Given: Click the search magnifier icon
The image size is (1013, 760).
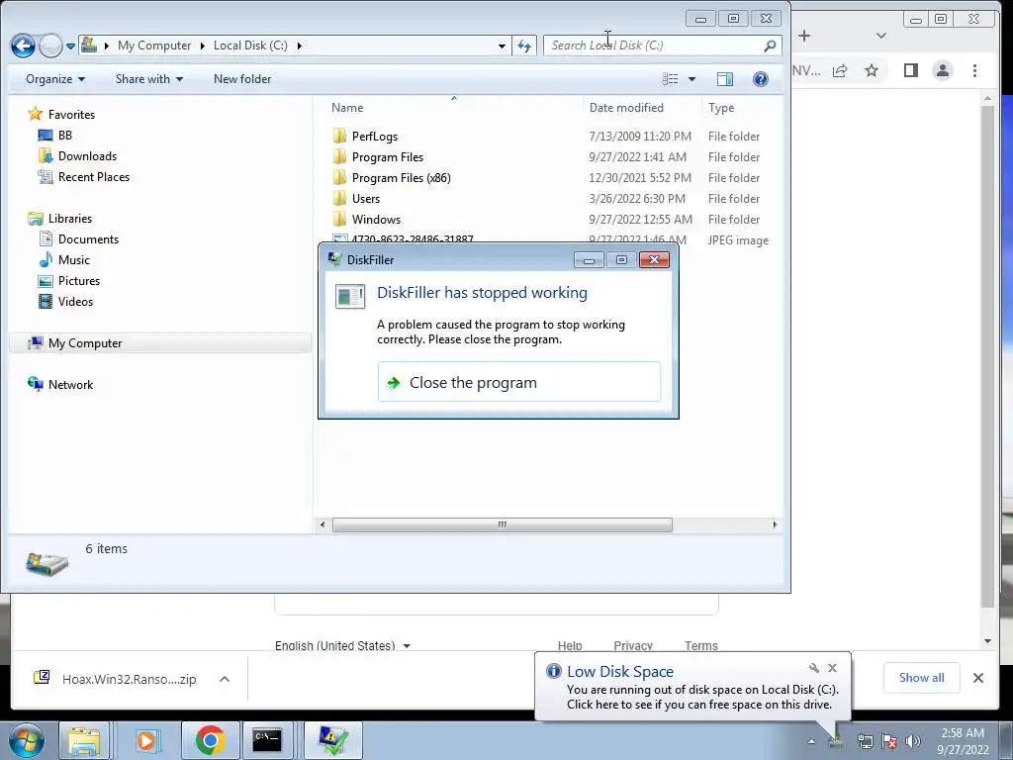Looking at the screenshot, I should pyautogui.click(x=770, y=46).
